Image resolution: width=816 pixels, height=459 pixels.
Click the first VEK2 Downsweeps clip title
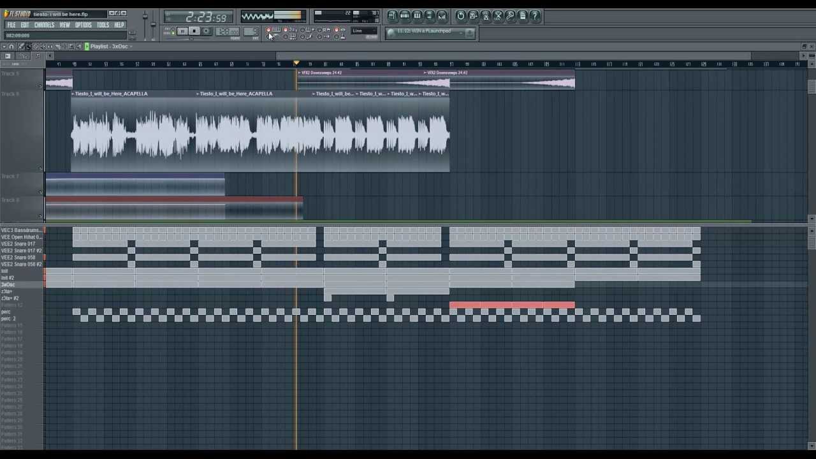tap(322, 73)
